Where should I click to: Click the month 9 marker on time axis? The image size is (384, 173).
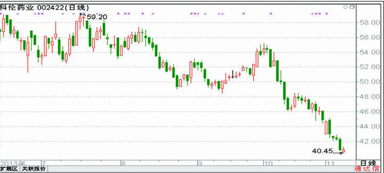[200, 163]
